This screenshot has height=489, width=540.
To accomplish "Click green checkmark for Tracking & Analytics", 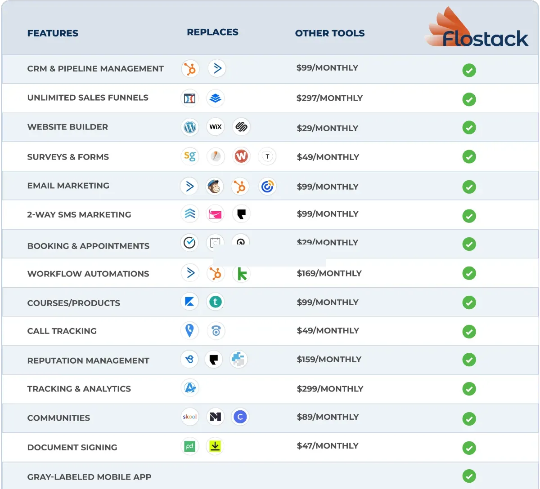I will [x=469, y=389].
